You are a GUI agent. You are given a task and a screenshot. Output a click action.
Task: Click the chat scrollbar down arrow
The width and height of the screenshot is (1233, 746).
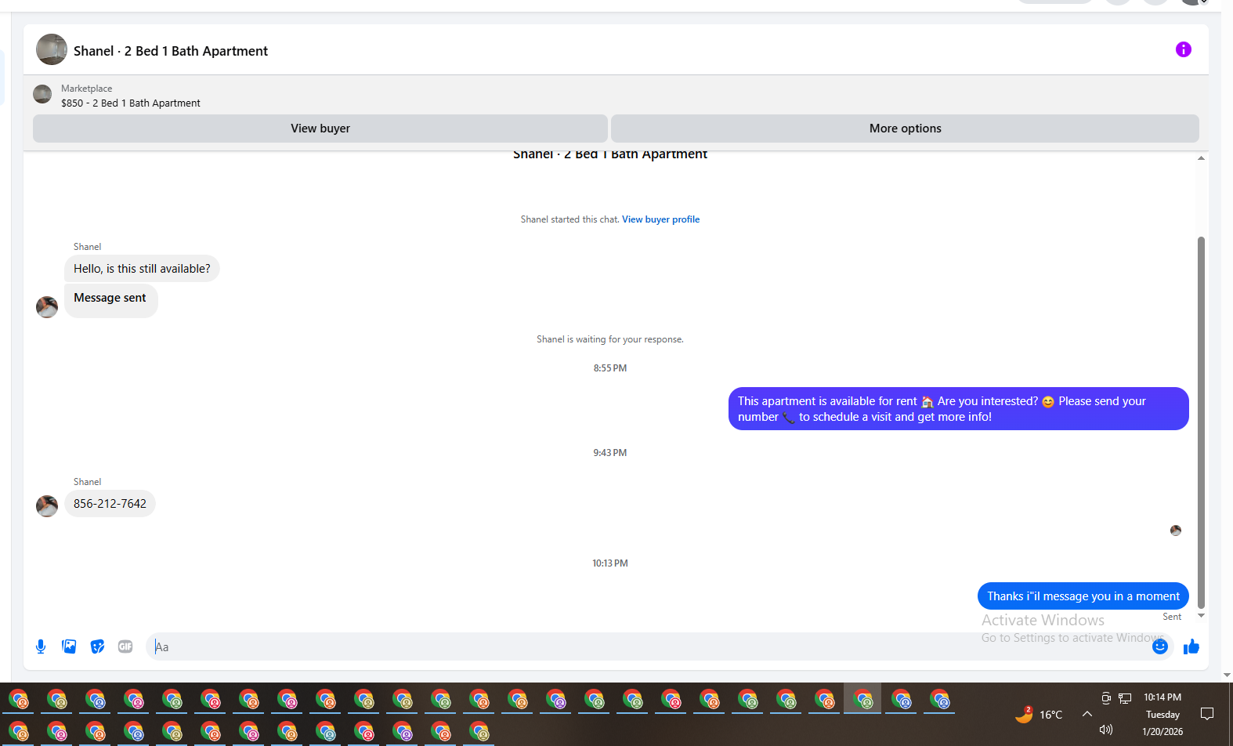click(1201, 616)
